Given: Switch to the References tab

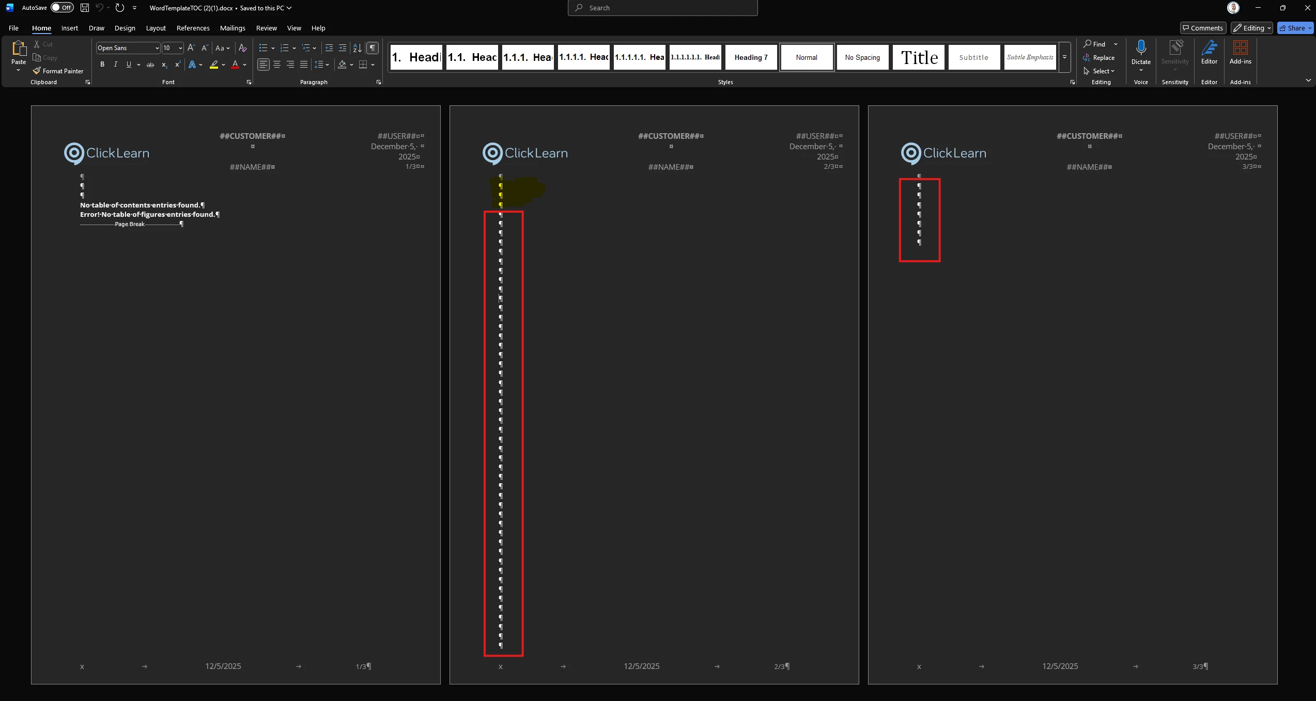Looking at the screenshot, I should (x=193, y=28).
